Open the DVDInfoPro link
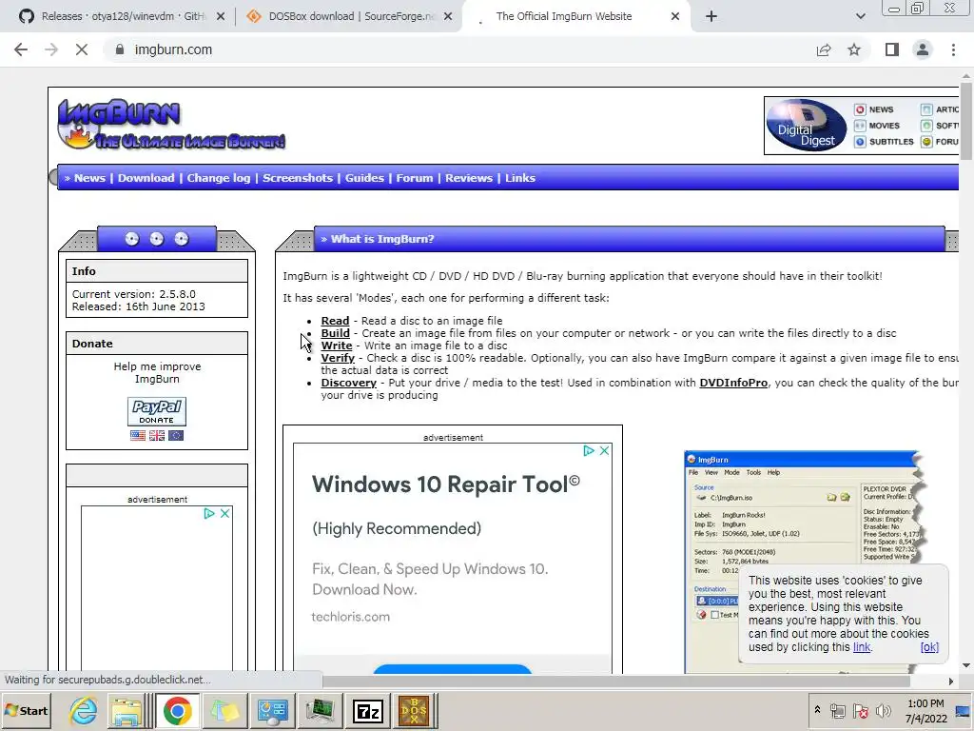974x731 pixels. [x=733, y=383]
